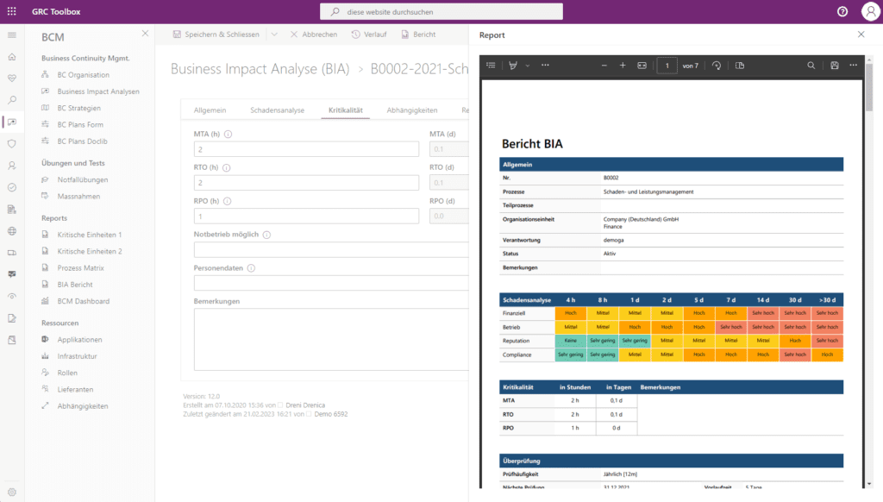
Task: Show info for MTA (h)
Action: (228, 134)
